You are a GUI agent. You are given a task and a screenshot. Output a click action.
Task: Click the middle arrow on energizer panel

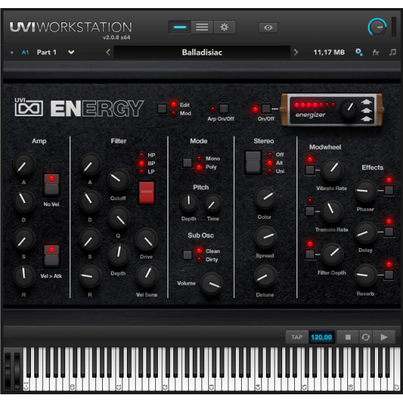point(366,110)
